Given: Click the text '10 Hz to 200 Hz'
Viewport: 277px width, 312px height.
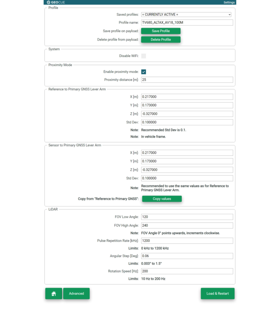Looking at the screenshot, I should [x=153, y=279].
